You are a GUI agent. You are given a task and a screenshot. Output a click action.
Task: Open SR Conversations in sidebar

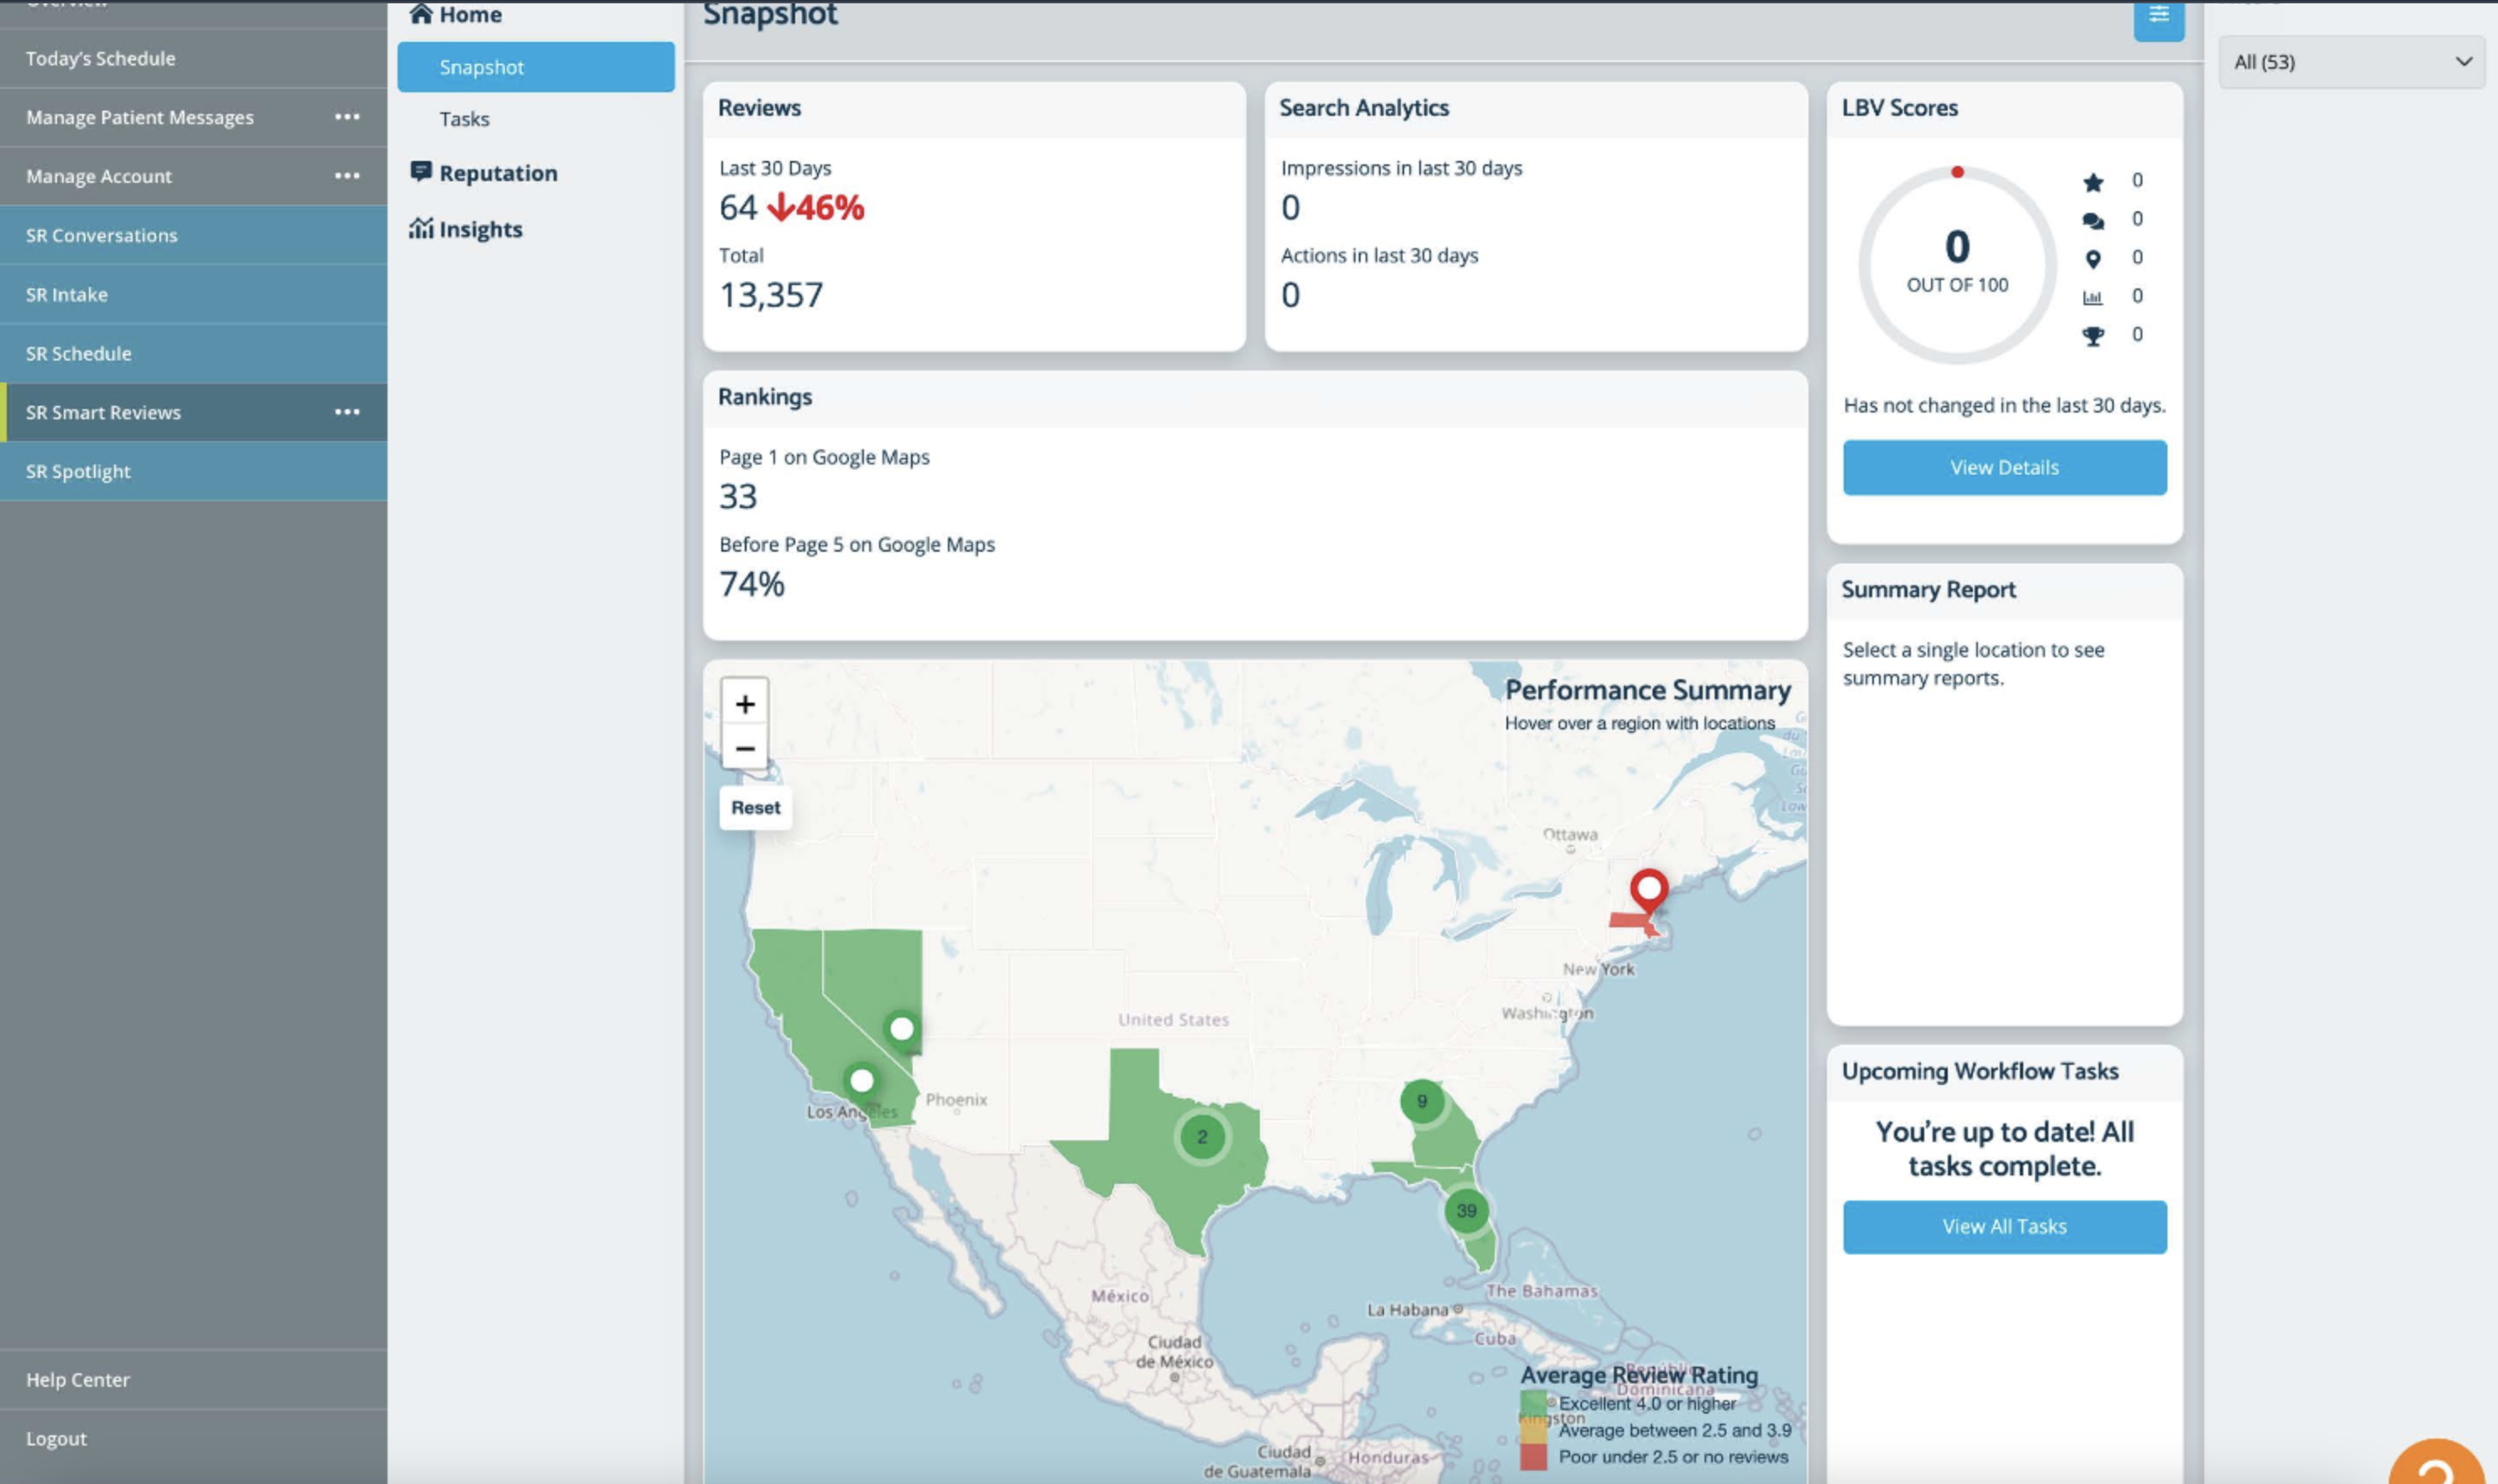pos(101,235)
